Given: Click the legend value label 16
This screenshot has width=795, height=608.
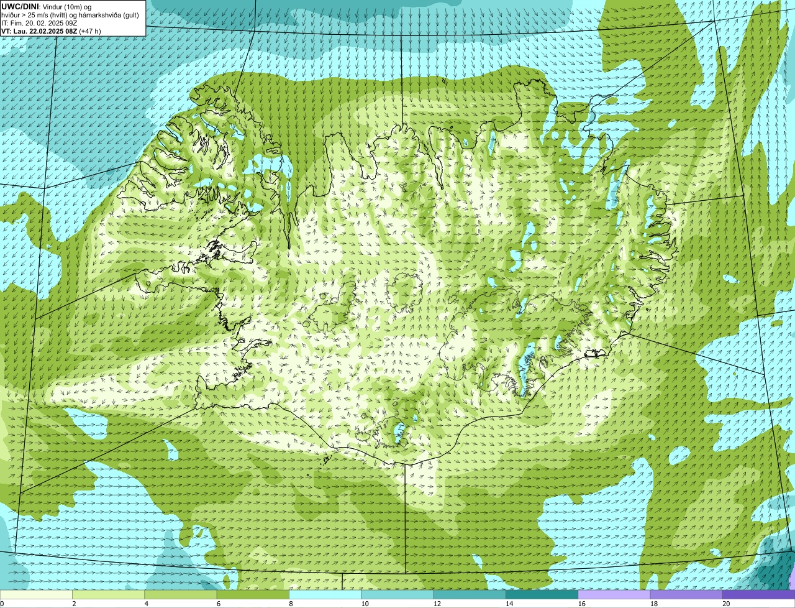Looking at the screenshot, I should (582, 604).
